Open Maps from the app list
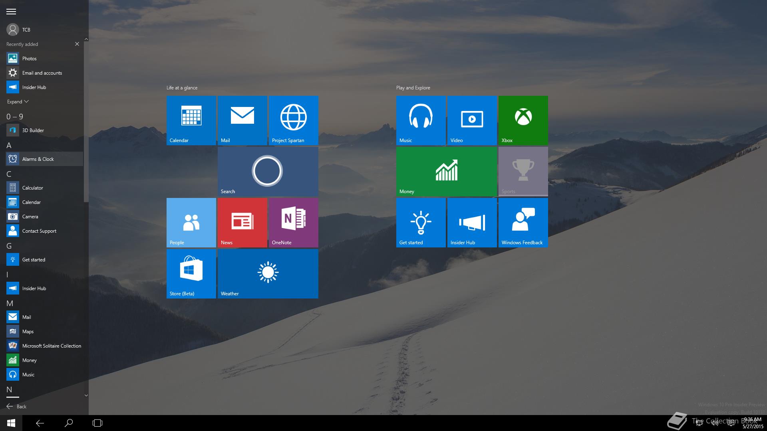Viewport: 767px width, 431px height. point(44,331)
